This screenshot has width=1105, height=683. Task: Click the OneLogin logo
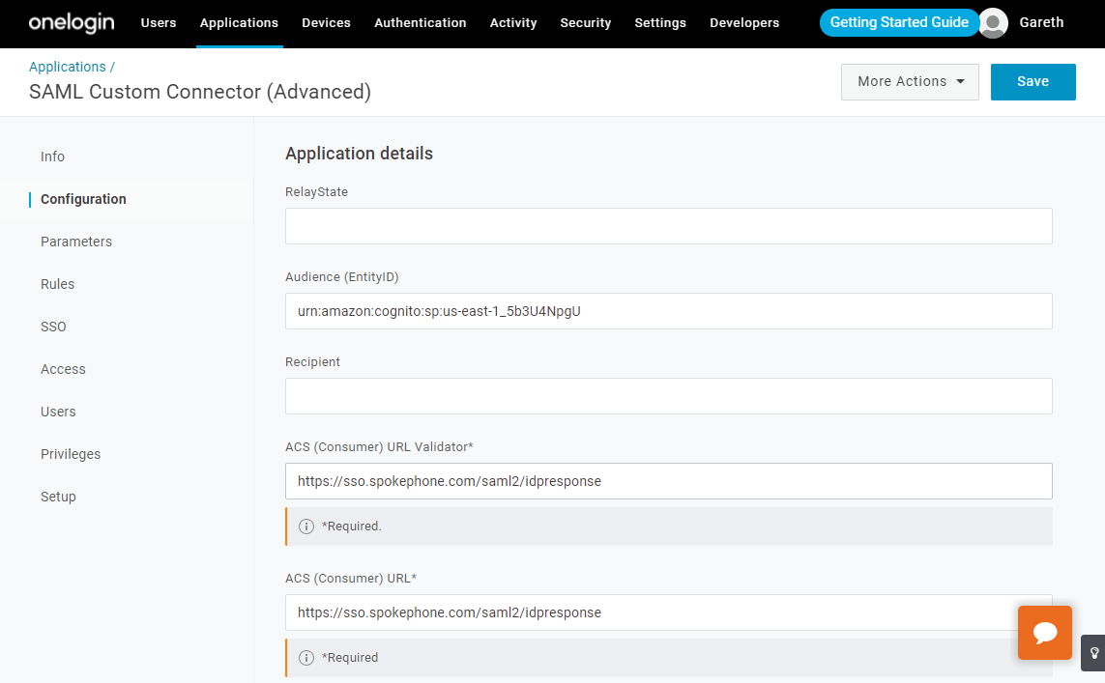point(72,22)
